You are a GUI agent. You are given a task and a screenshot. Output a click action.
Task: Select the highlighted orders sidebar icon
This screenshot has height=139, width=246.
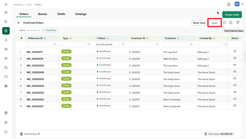pos(6,31)
